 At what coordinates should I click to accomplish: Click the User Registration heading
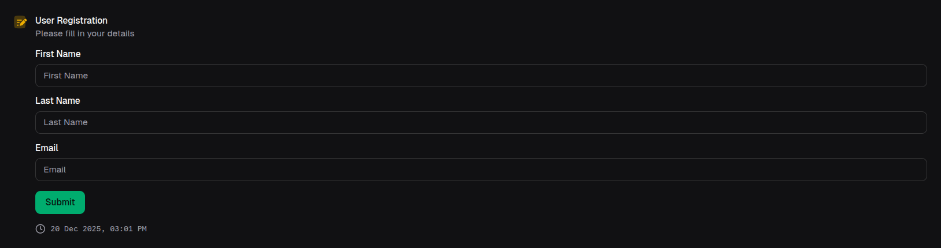[71, 21]
